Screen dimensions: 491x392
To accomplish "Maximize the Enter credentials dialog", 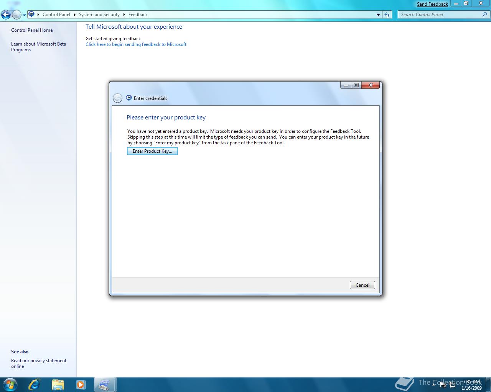I will pos(356,85).
